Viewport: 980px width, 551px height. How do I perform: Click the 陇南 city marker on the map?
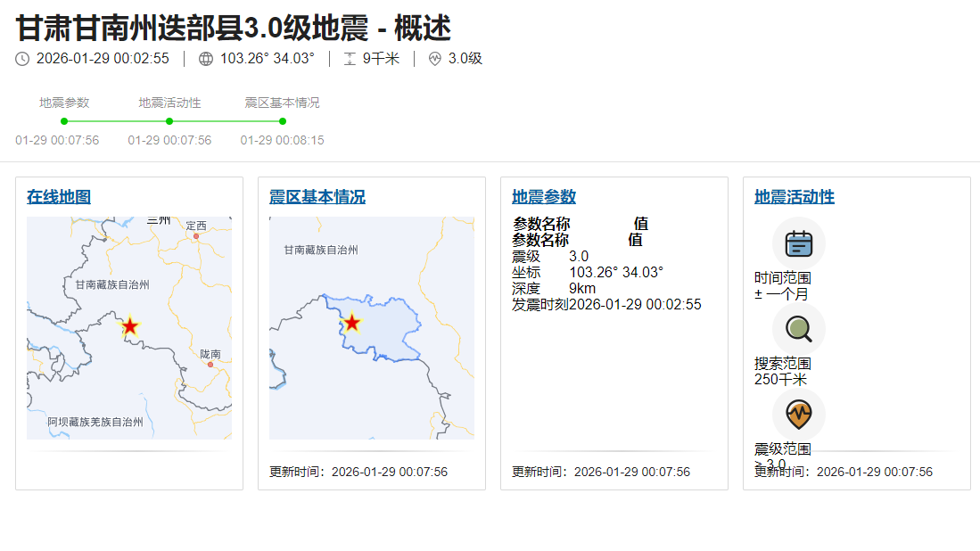click(210, 364)
